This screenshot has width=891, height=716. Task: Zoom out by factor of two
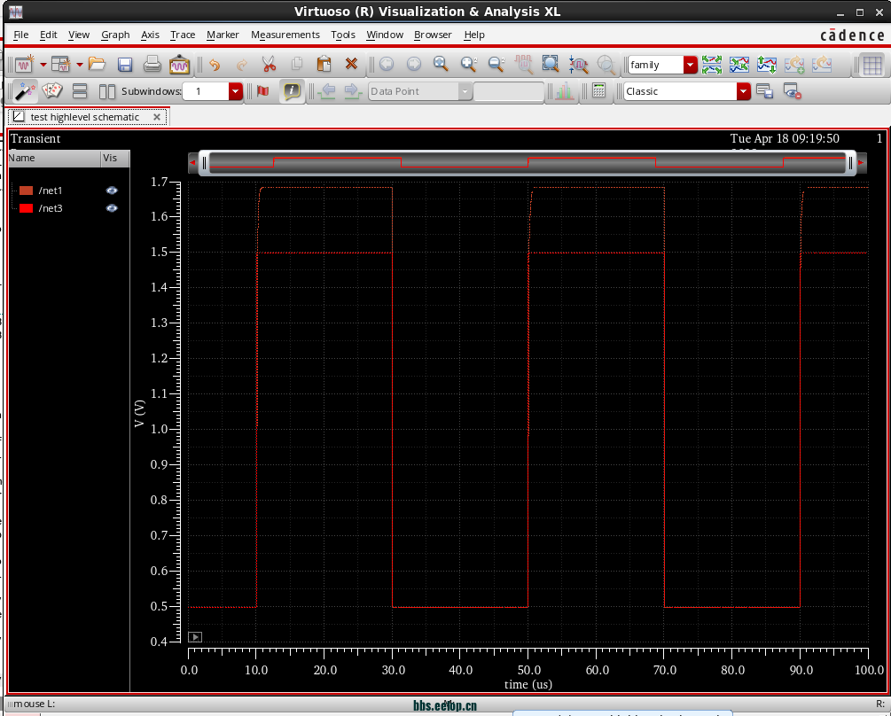point(496,64)
